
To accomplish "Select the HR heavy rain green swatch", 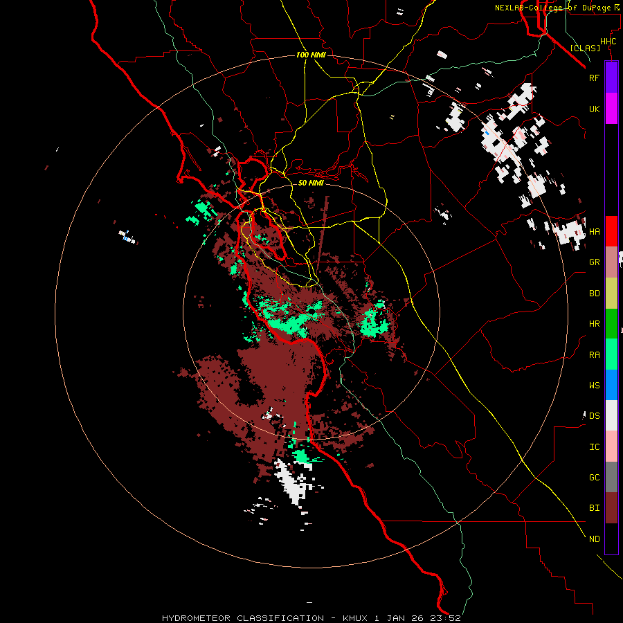I will (611, 324).
